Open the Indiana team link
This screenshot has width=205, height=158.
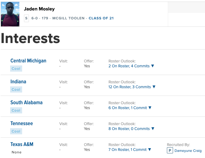click(x=18, y=81)
